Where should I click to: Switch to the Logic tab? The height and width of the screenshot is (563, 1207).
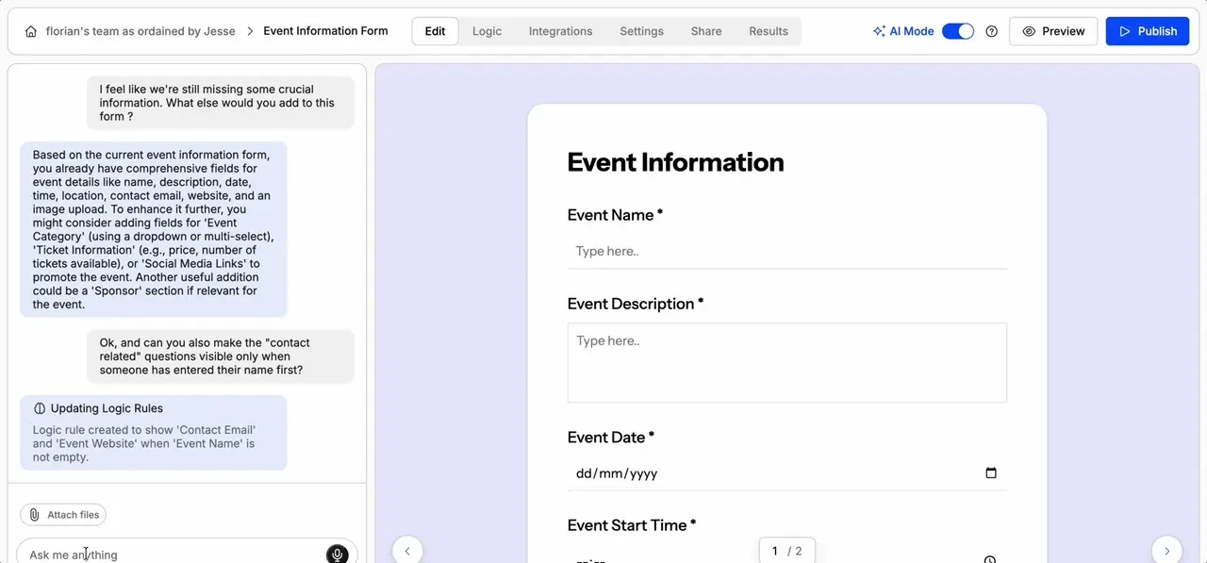point(487,30)
